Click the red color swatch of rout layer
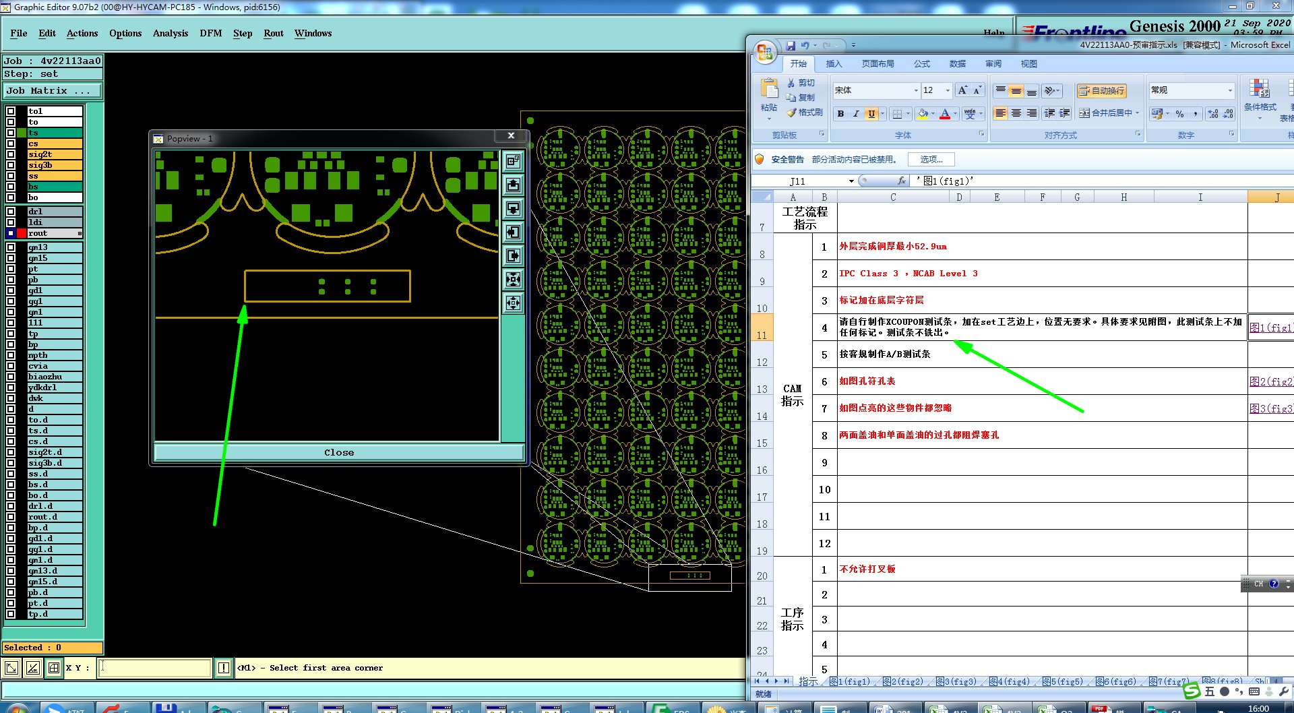This screenshot has height=713, width=1294. [x=22, y=233]
